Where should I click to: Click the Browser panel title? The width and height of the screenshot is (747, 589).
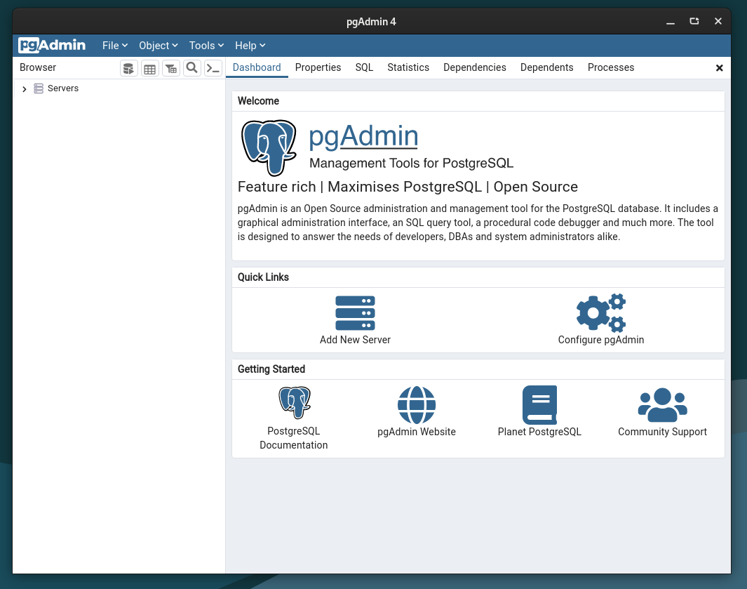[38, 67]
